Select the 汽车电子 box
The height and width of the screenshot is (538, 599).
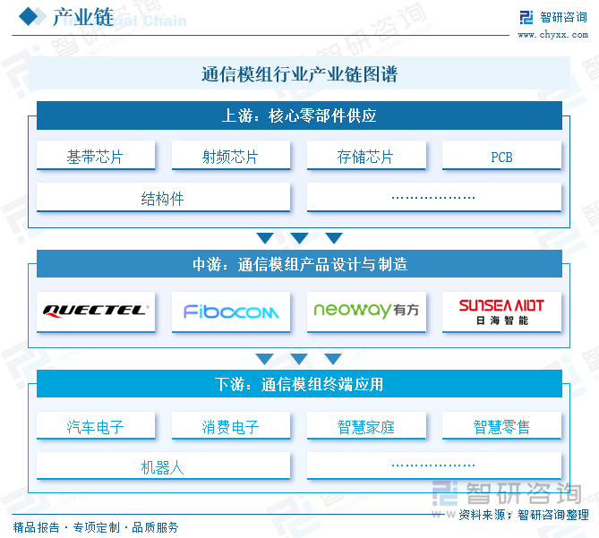pyautogui.click(x=96, y=425)
